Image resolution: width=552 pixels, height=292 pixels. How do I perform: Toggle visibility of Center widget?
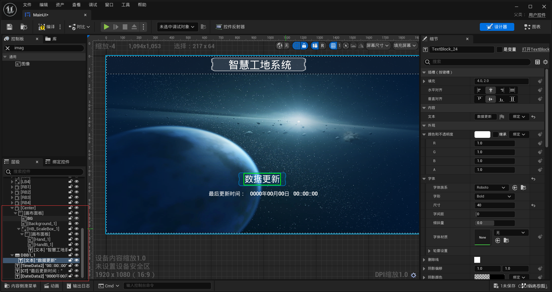click(x=76, y=208)
